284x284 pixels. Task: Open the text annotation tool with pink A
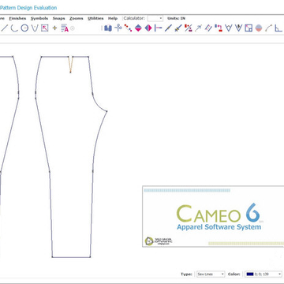coord(65,28)
